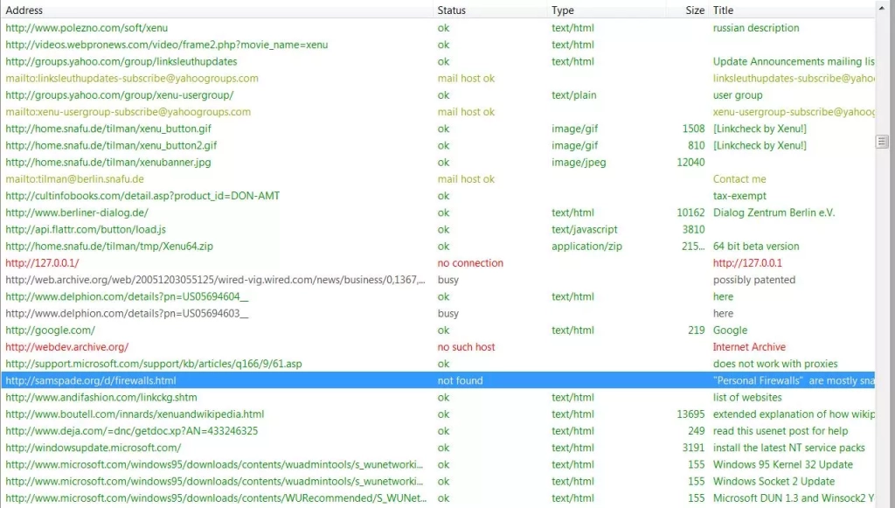Select cultinfobooks.com detail.asp address
Screen dimensions: 895x508
(142, 196)
